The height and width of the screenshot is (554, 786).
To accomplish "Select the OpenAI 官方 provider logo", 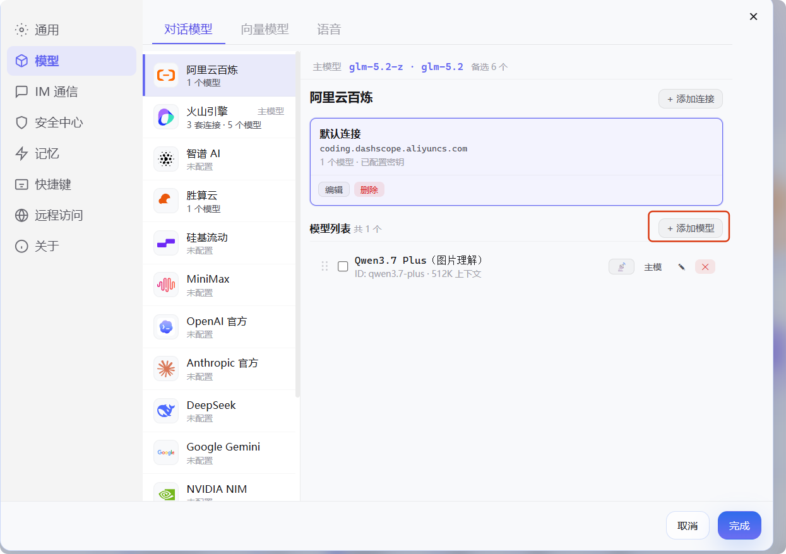I will [166, 327].
